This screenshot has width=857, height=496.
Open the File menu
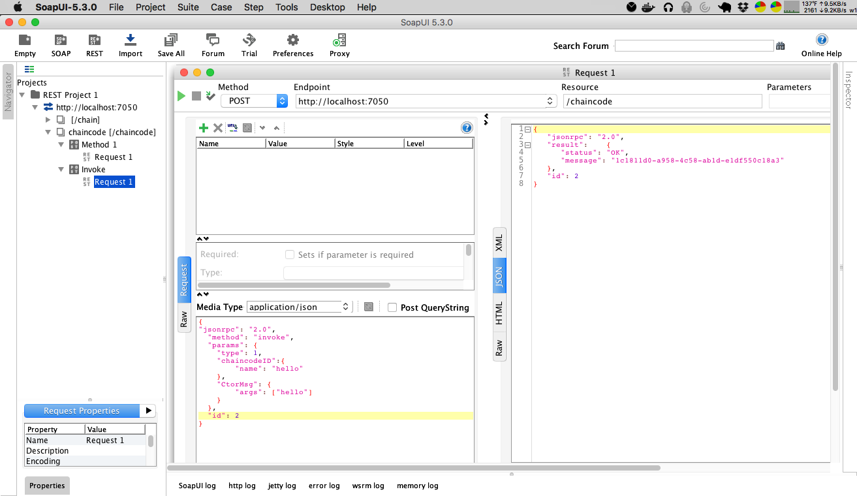click(x=116, y=7)
